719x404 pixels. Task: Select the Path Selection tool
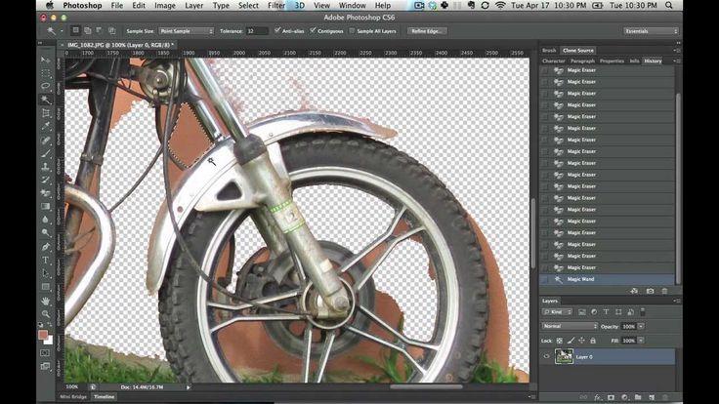pyautogui.click(x=45, y=274)
